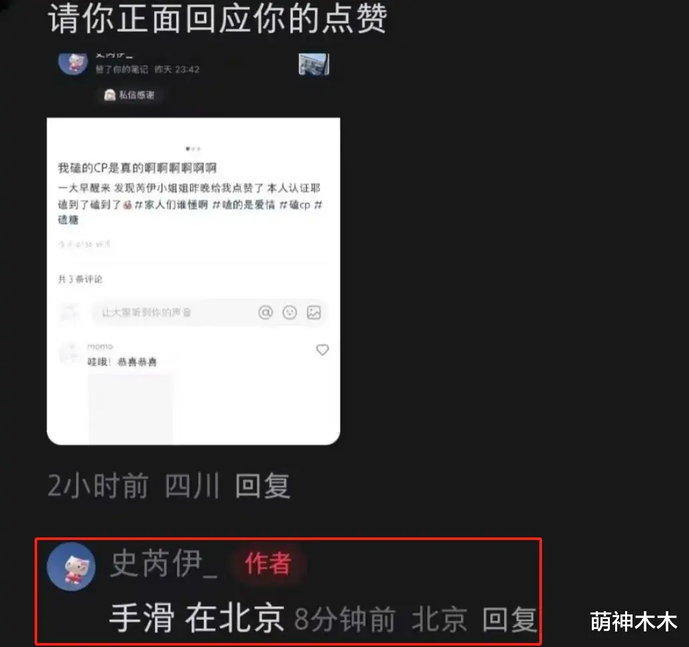The height and width of the screenshot is (647, 689).
Task: Click the image attachment icon in comment box
Action: click(x=314, y=312)
